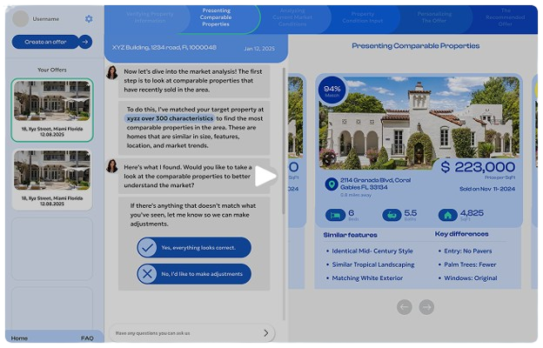The image size is (543, 348).
Task: Click the Similar features heading
Action: tap(350, 235)
